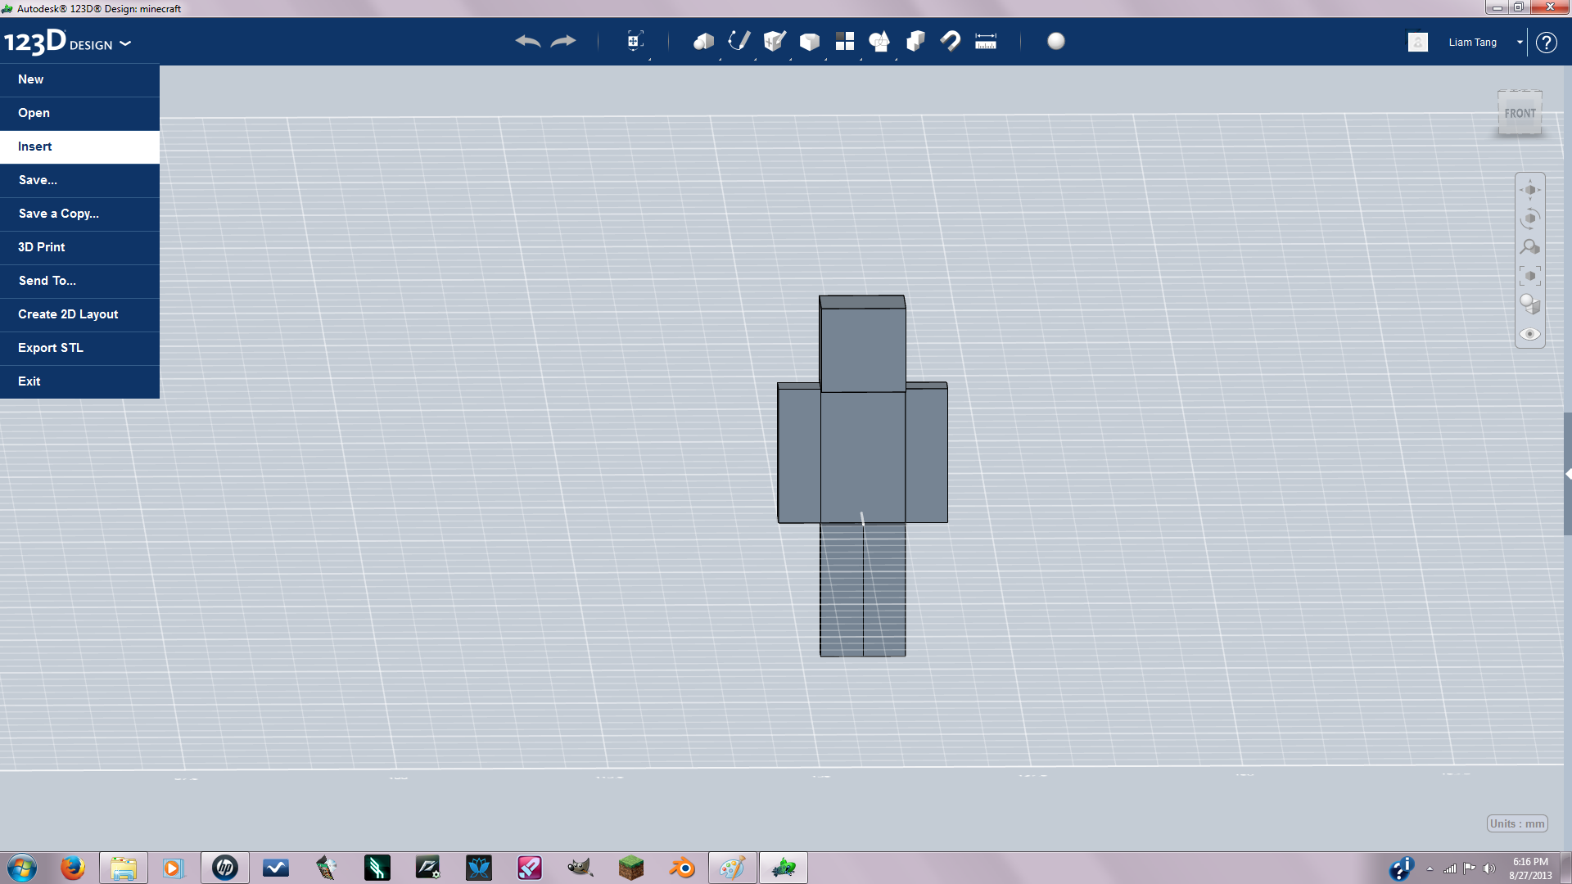Select the Pan navigation tool
The width and height of the screenshot is (1572, 884).
pyautogui.click(x=1530, y=190)
